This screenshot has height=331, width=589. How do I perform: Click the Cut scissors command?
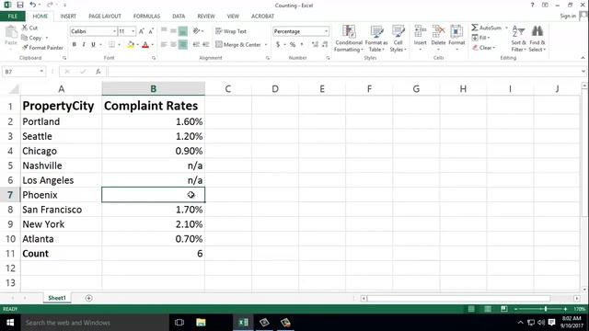29,28
